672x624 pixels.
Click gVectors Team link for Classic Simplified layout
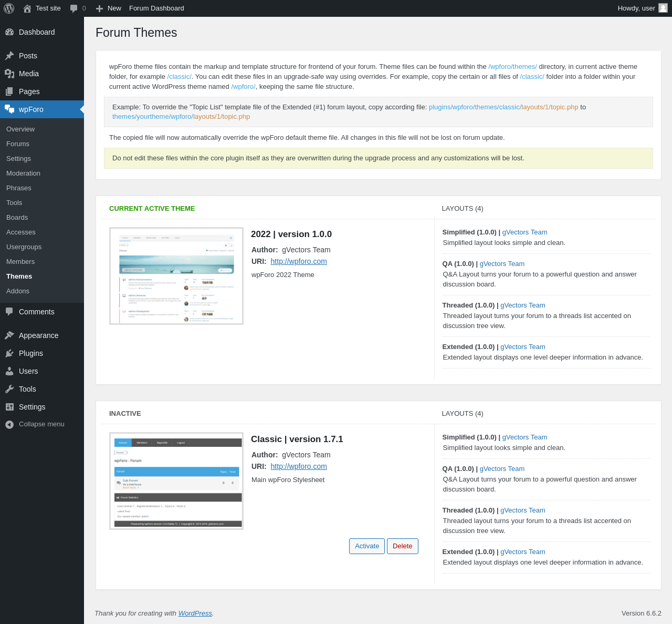coord(524,437)
